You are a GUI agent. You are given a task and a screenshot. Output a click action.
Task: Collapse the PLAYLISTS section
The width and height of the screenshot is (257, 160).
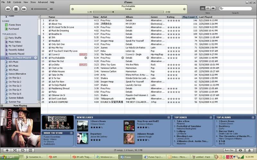[x=3, y=34]
